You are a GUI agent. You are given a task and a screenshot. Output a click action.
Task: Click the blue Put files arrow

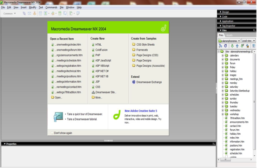click(x=237, y=46)
